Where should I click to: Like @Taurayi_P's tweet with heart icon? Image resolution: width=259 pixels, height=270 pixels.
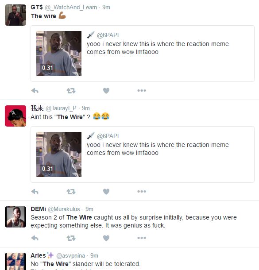(106, 192)
